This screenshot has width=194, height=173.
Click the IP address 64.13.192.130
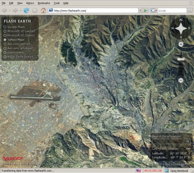point(153,171)
